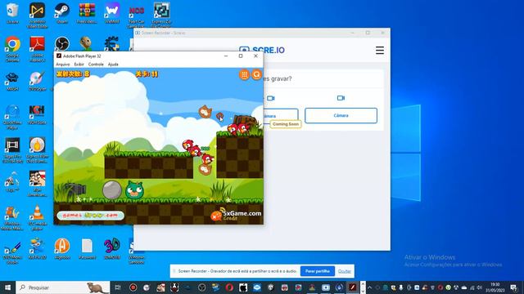Click the Opera browser taskbar icon
This screenshot has width=524, height=294.
coord(229,287)
